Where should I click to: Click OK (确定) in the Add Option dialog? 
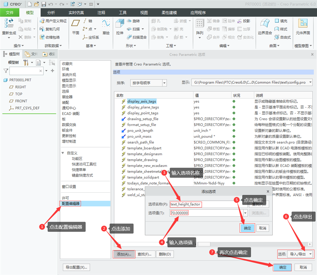click(x=247, y=228)
